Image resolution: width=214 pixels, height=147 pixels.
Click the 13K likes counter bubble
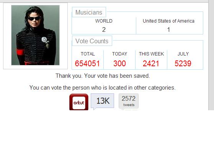coord(102,101)
